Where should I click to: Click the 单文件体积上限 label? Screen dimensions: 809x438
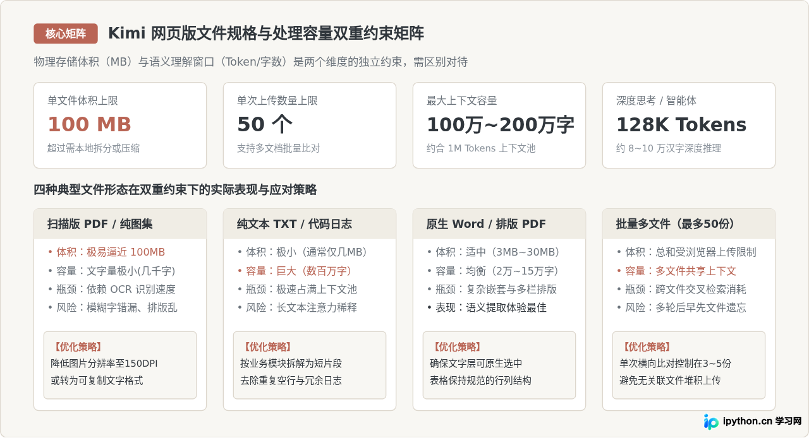[x=83, y=100]
